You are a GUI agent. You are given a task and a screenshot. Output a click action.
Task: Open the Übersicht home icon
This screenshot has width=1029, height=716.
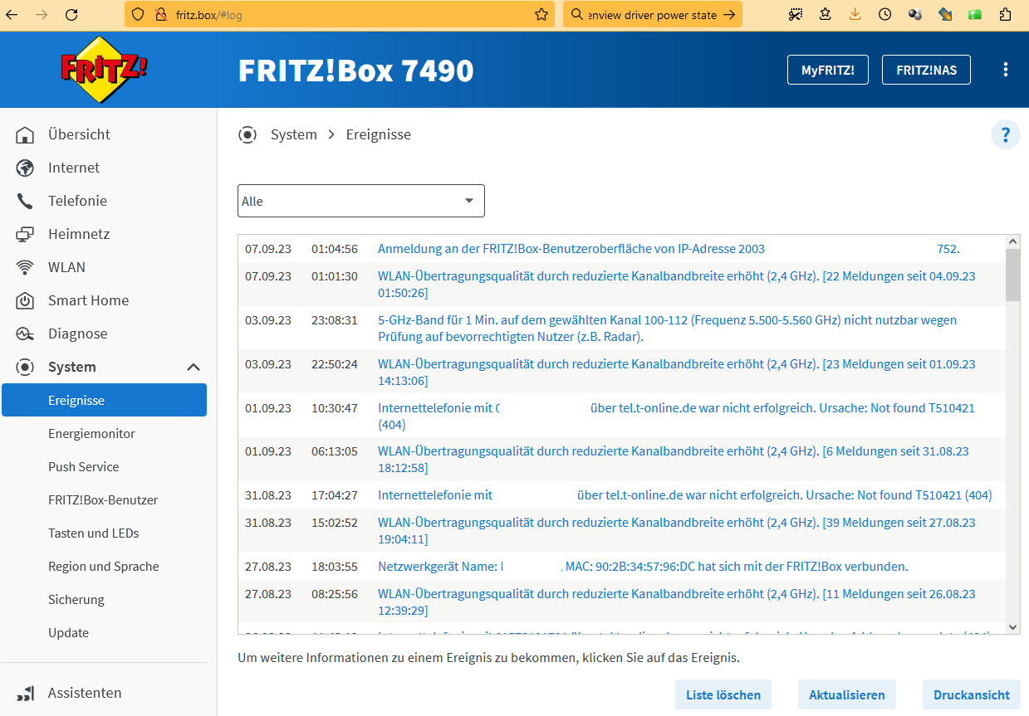click(26, 134)
